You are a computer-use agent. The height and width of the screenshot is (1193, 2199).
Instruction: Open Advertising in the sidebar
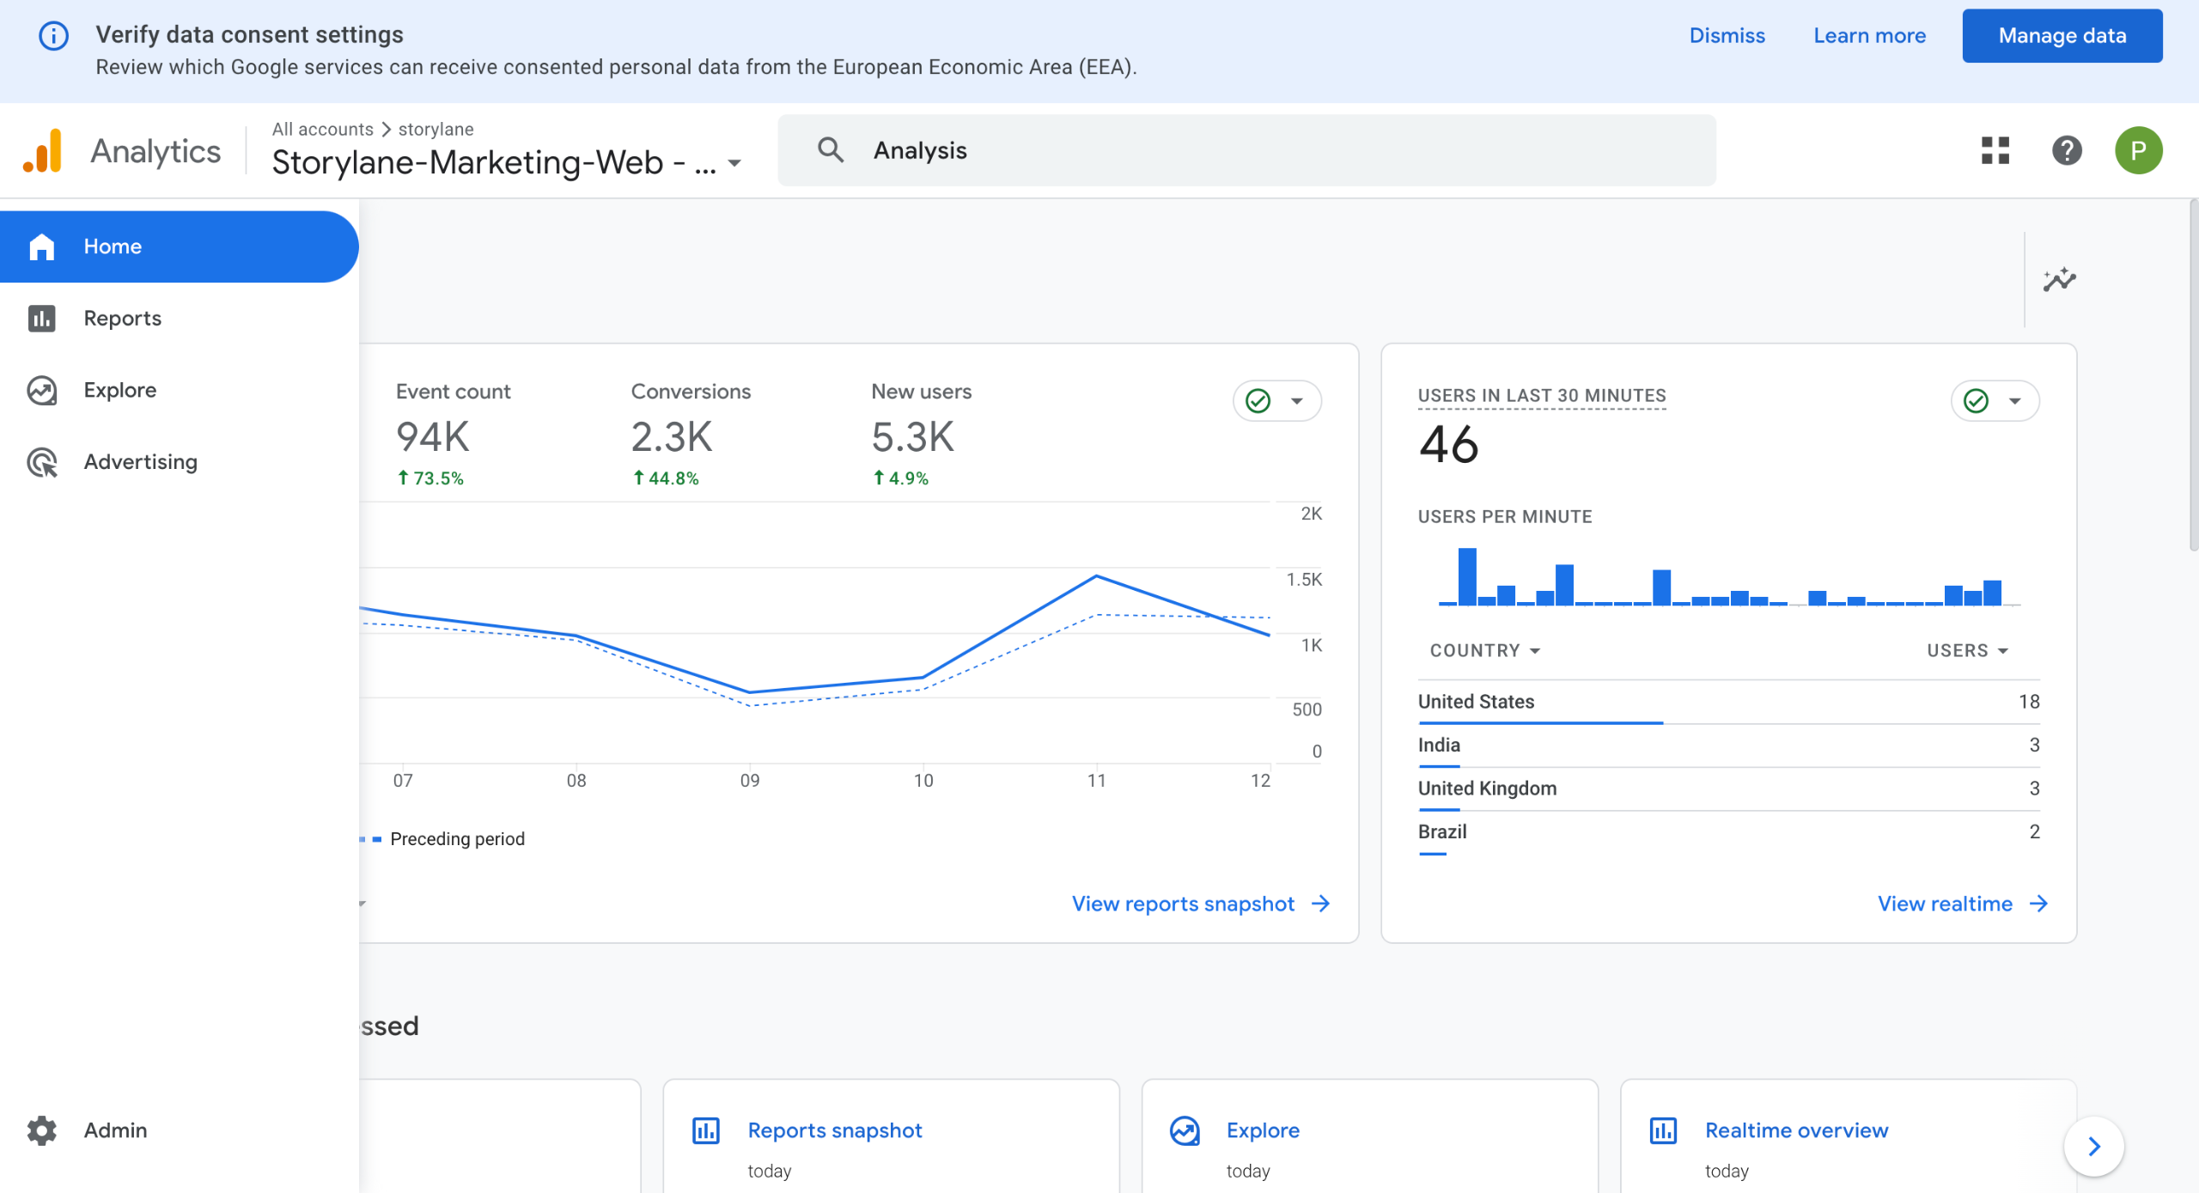click(179, 462)
